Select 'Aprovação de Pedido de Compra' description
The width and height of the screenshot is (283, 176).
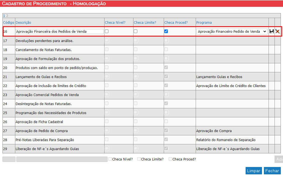42,131
